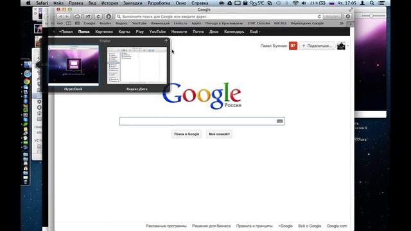Open the clock menu showing Чт. 17:05
The image size is (411, 231).
[347, 3]
